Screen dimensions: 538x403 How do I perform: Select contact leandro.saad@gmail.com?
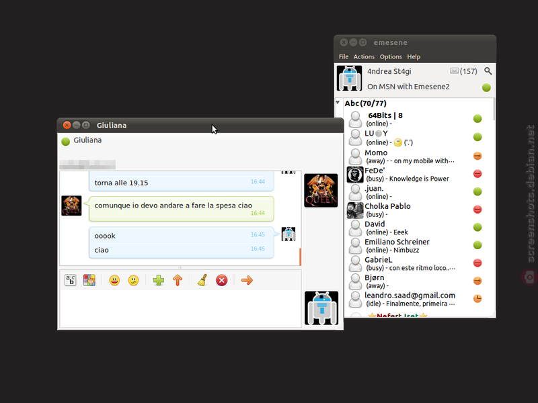[415, 299]
